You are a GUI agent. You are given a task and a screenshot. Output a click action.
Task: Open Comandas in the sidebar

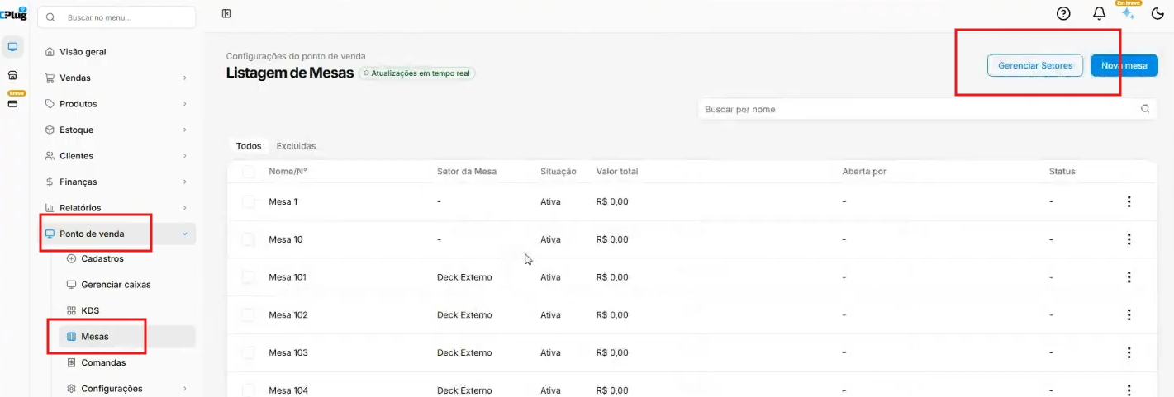pos(103,362)
